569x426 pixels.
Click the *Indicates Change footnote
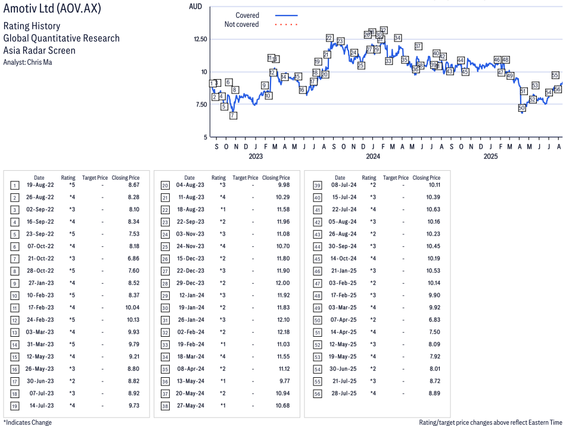coord(27,422)
